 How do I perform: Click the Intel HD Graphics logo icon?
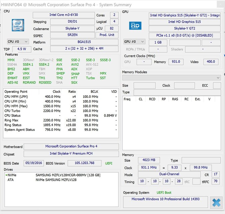coord(135,26)
